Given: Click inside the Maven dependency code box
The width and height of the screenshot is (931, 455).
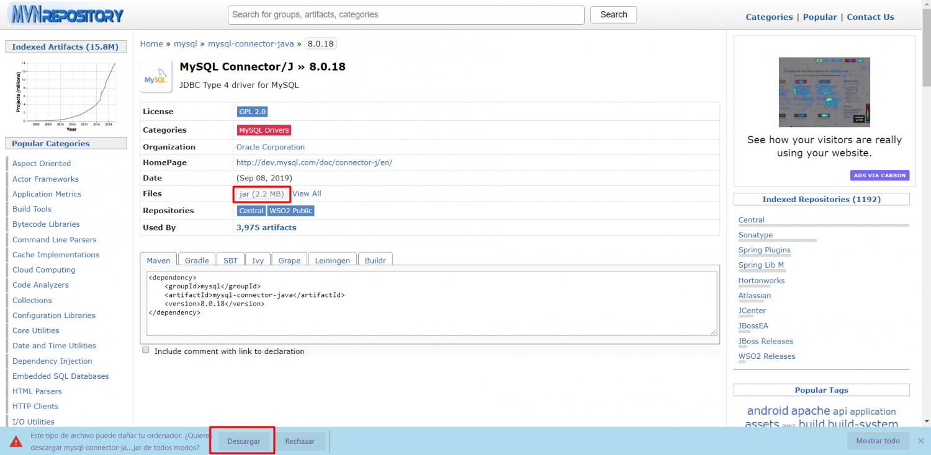Looking at the screenshot, I should (x=432, y=303).
